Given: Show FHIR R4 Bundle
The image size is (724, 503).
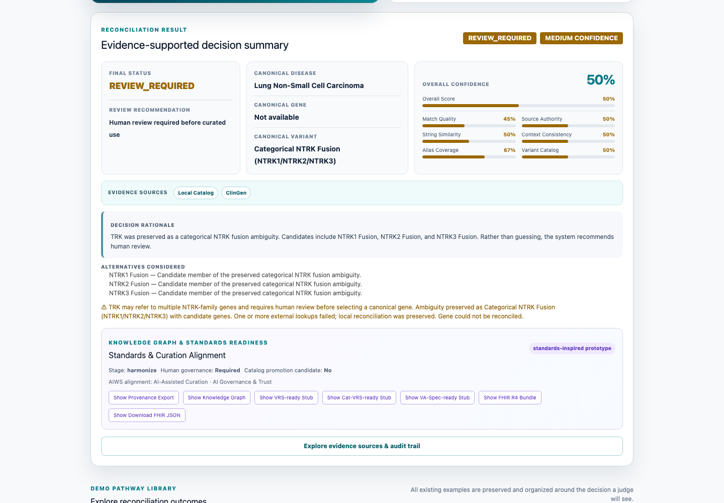Looking at the screenshot, I should pyautogui.click(x=510, y=397).
